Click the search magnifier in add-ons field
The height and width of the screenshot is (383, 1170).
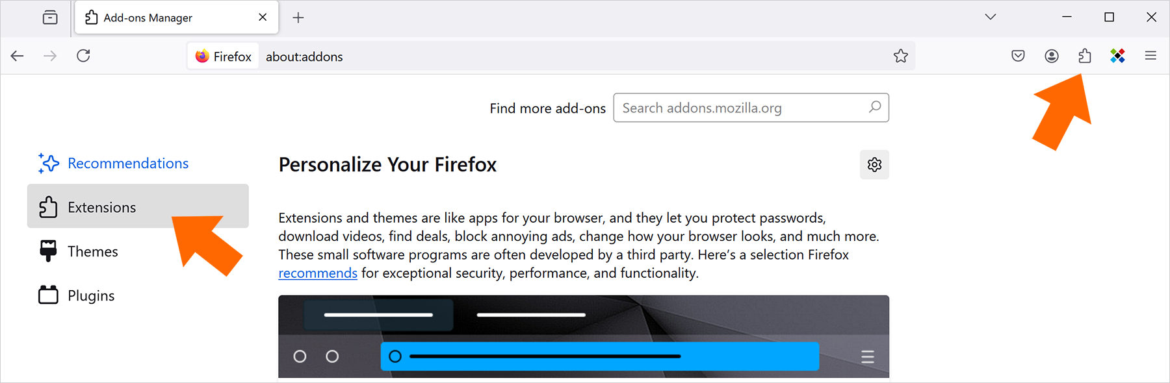[x=875, y=107]
